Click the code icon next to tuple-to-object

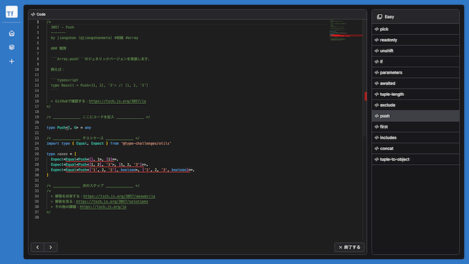click(x=377, y=159)
